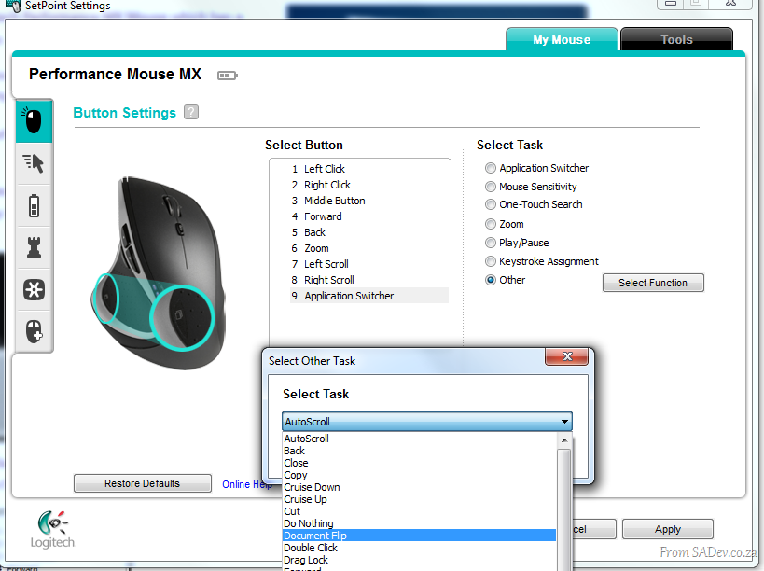The height and width of the screenshot is (571, 764).
Task: Open the battery status sidebar icon
Action: click(34, 205)
